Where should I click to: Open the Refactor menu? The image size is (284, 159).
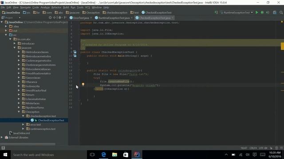tap(56, 8)
